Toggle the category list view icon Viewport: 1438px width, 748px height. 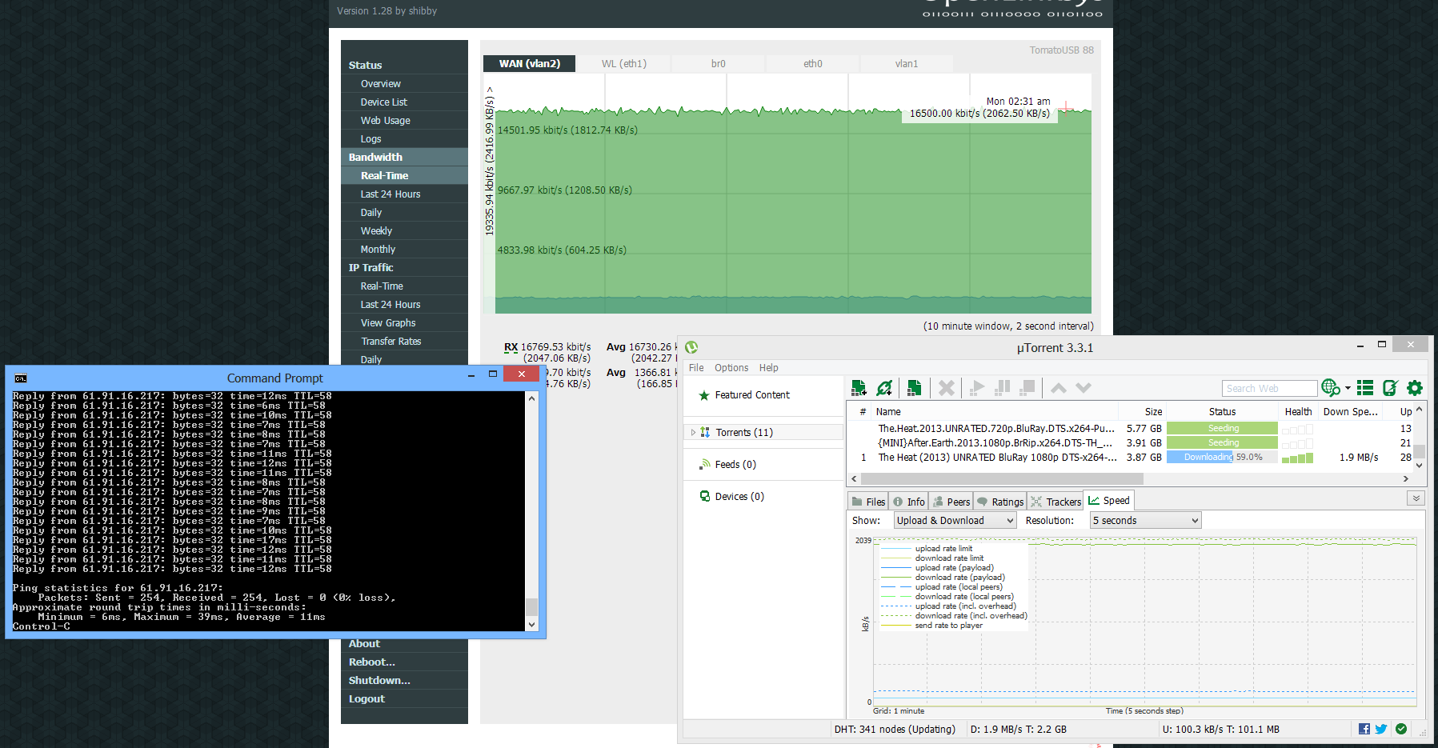(x=1365, y=388)
